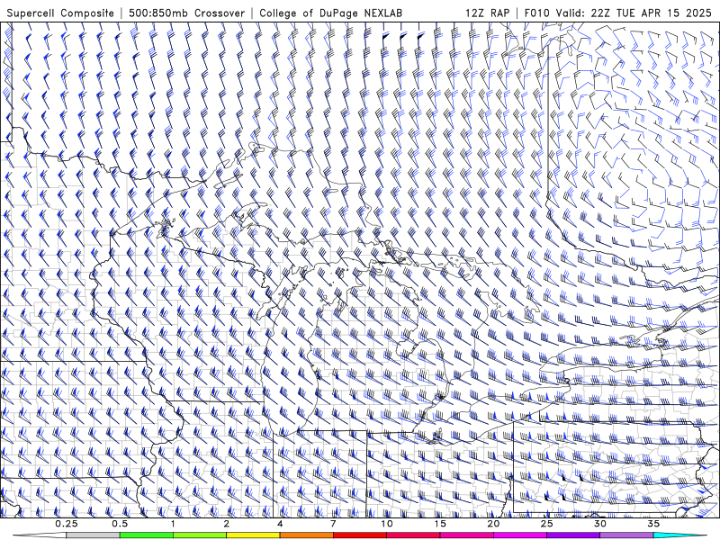Click the legend value "15"
720x540 pixels.
(440, 524)
